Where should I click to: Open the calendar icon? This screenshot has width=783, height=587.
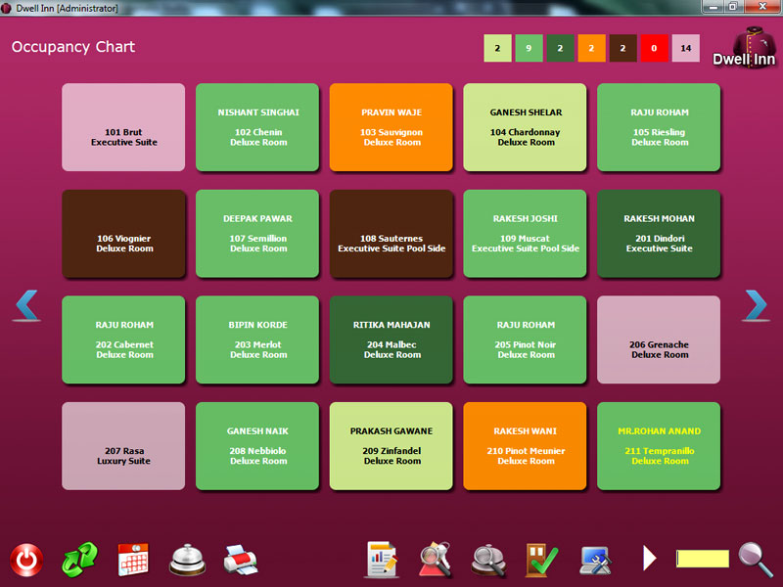point(133,559)
